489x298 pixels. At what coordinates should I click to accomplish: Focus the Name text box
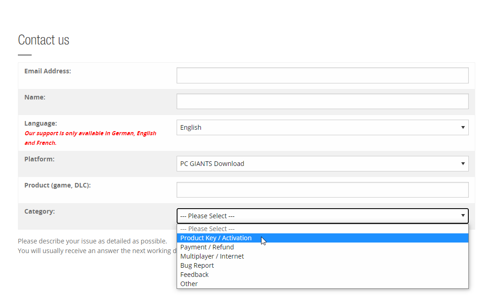[x=322, y=102]
